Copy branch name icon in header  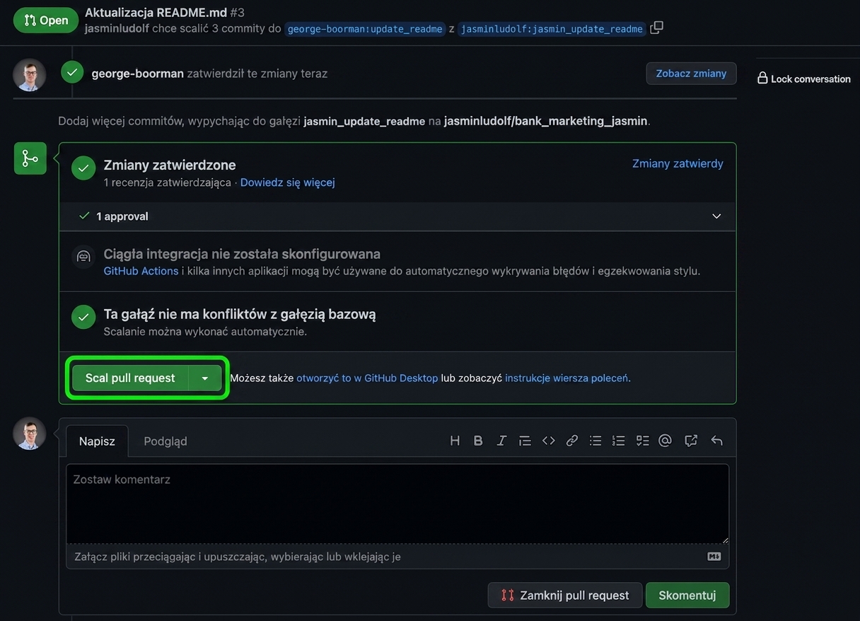[657, 28]
